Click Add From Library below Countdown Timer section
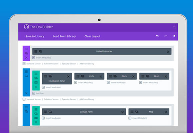Image resolution: width=193 pixels, height=133 pixels. point(87,99)
